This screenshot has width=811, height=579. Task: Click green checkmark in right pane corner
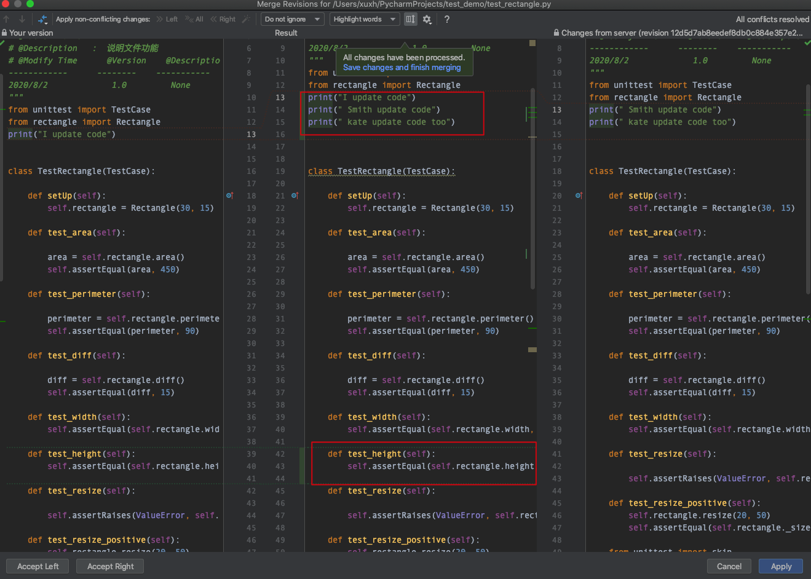807,43
